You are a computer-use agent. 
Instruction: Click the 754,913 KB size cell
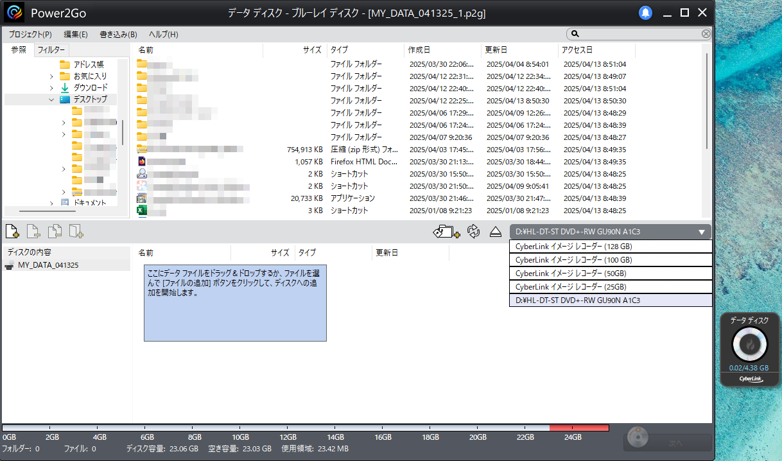coord(304,150)
